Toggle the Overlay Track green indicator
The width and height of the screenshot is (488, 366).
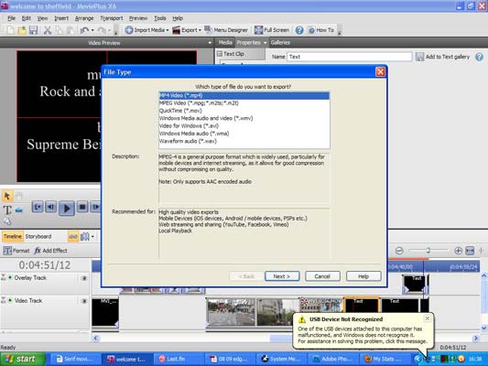tap(10, 277)
